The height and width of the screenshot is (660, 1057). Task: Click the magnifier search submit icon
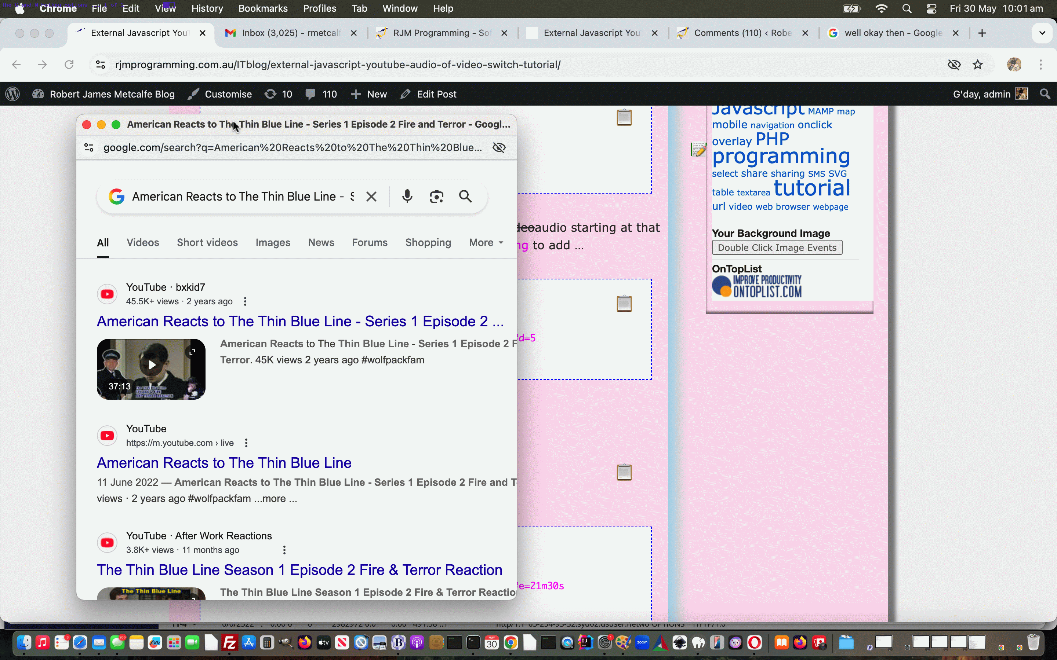(x=466, y=197)
